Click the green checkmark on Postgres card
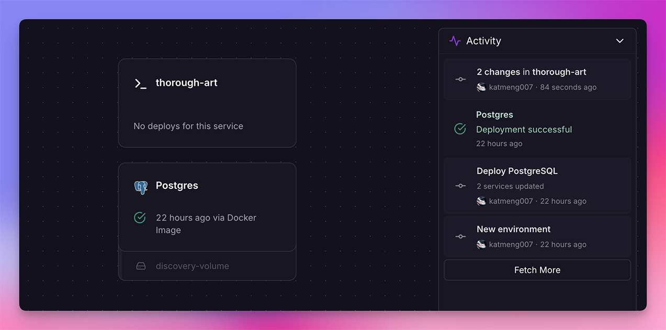 point(140,218)
